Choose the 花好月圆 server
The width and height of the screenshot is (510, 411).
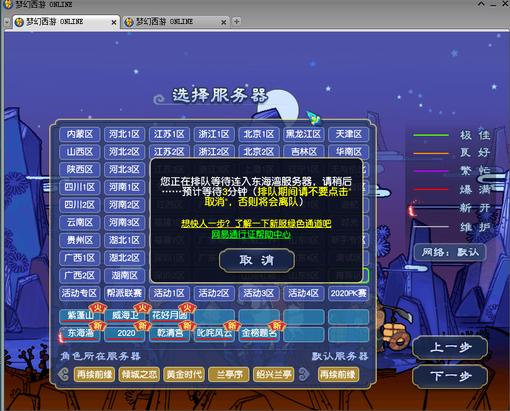(x=169, y=316)
